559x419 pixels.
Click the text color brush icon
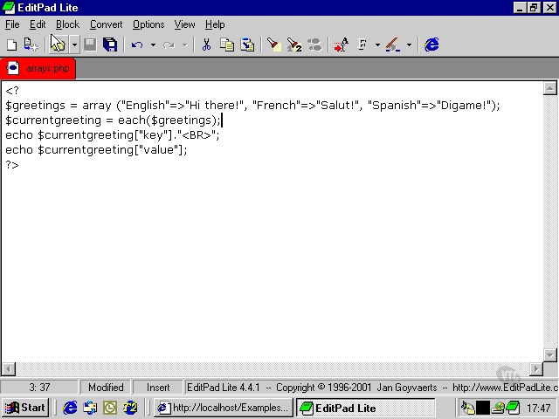click(x=393, y=45)
